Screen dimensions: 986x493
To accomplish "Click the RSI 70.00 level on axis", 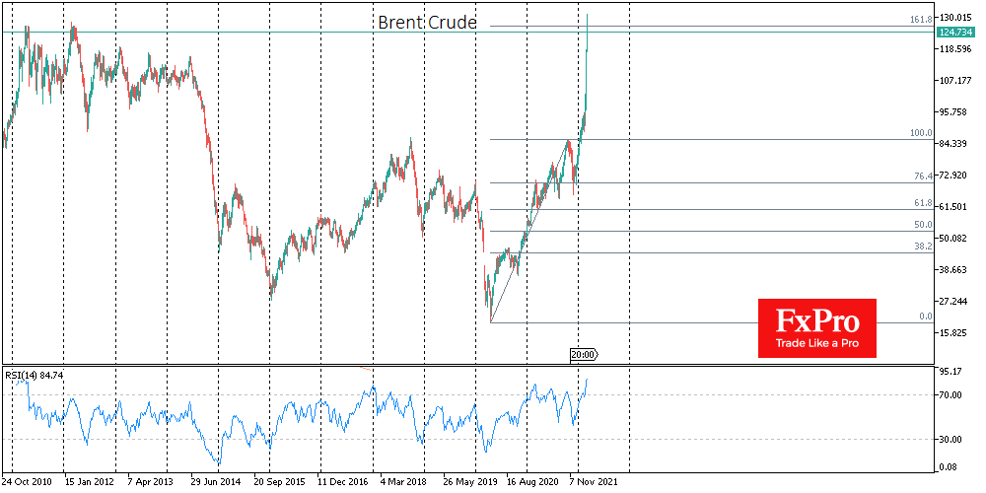I will 953,395.
